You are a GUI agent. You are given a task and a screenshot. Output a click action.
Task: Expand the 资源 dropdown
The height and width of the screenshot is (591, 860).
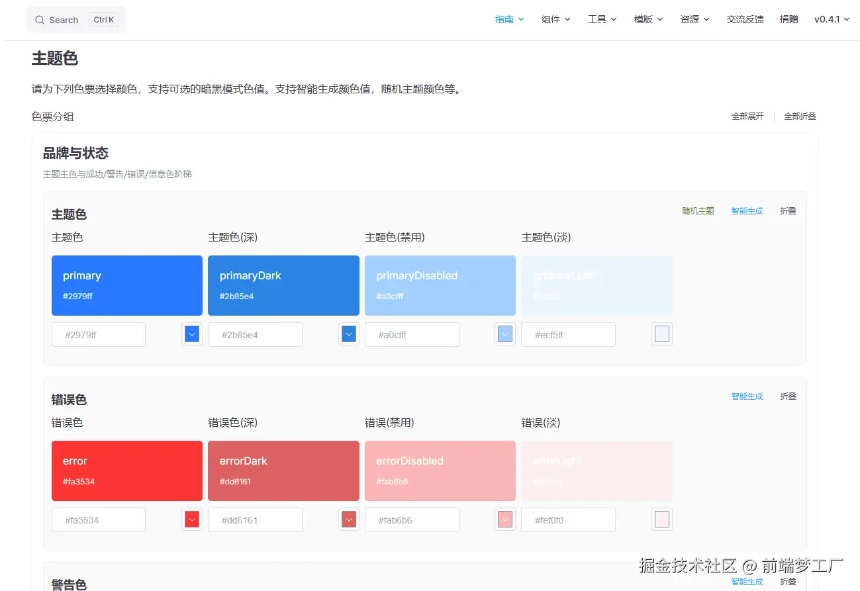(x=694, y=19)
